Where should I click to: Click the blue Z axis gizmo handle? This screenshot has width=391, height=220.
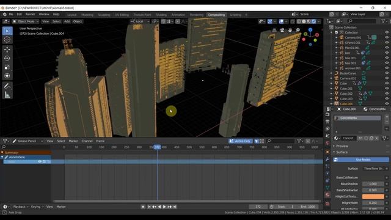pyautogui.click(x=310, y=30)
